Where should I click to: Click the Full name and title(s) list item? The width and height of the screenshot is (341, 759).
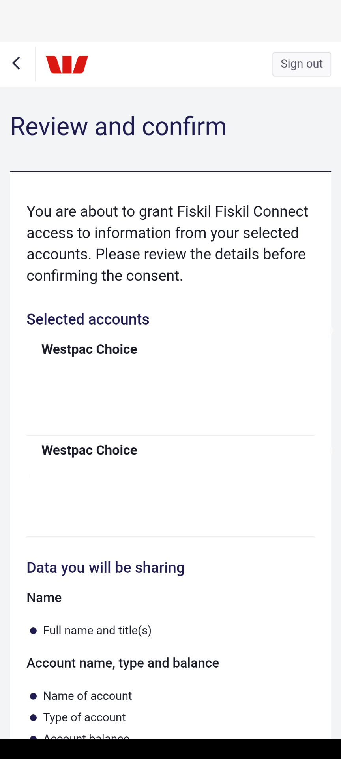point(97,631)
